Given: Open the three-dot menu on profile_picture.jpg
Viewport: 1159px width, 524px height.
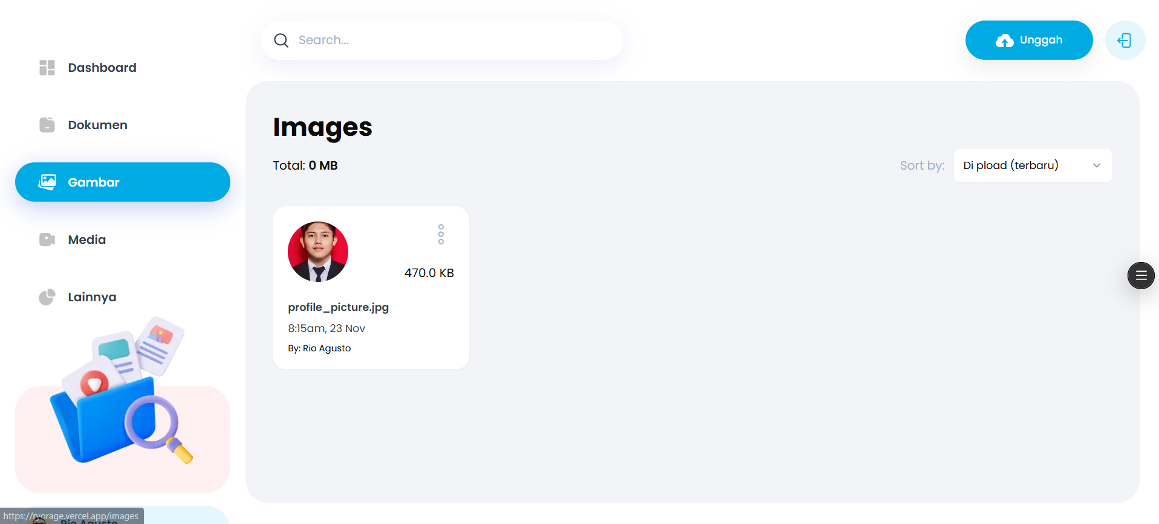Looking at the screenshot, I should (441, 234).
